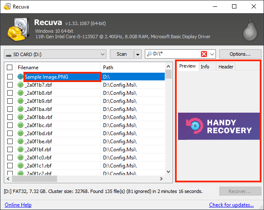Click the Piriform pear logo
The width and height of the screenshot is (264, 210).
point(250,30)
